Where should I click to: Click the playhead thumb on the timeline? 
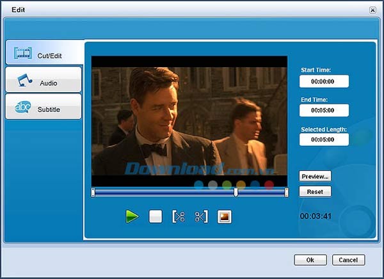236,193
